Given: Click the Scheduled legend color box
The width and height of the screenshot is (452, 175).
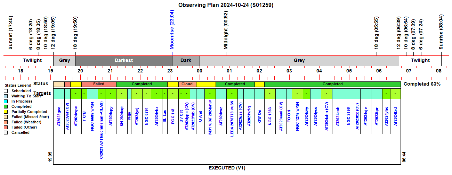Looking at the screenshot, I should pyautogui.click(x=5, y=91).
